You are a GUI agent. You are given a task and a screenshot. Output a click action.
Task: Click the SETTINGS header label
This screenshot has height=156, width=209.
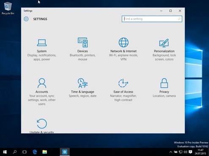(40, 19)
